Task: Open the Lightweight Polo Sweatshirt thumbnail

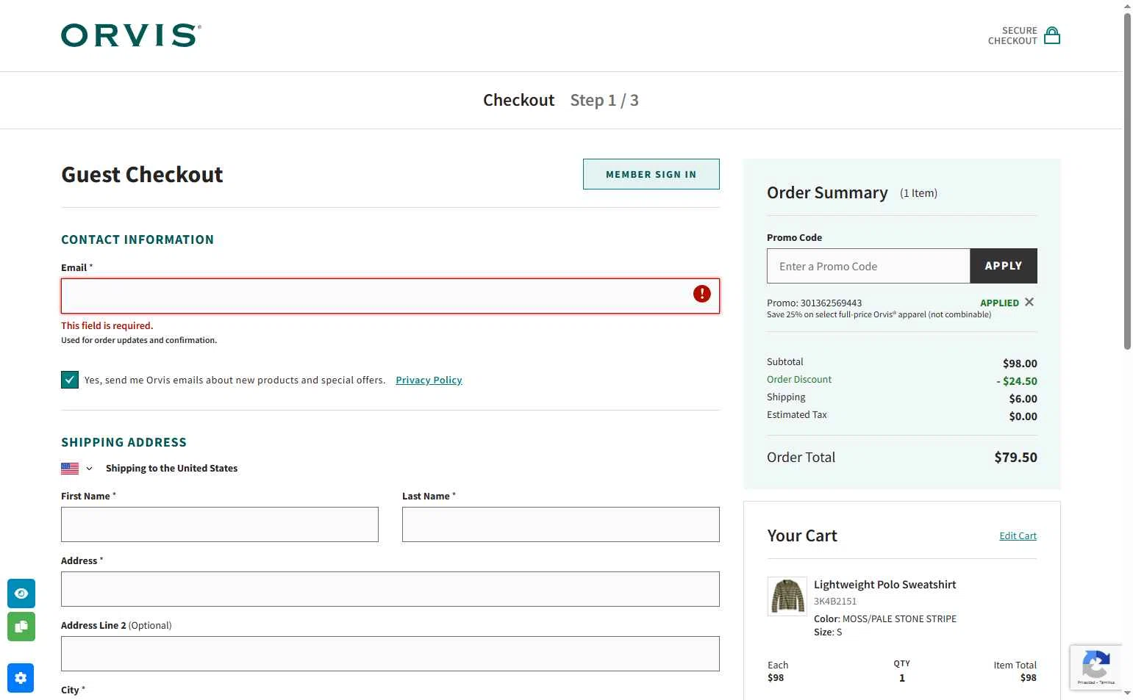Action: pyautogui.click(x=787, y=596)
